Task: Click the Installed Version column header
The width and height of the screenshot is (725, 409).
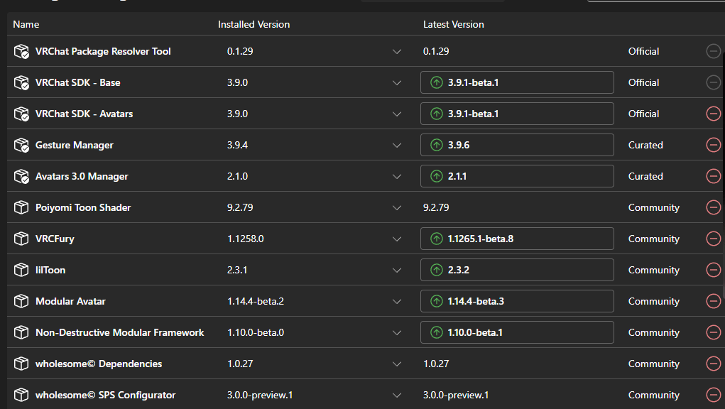Action: click(x=254, y=24)
